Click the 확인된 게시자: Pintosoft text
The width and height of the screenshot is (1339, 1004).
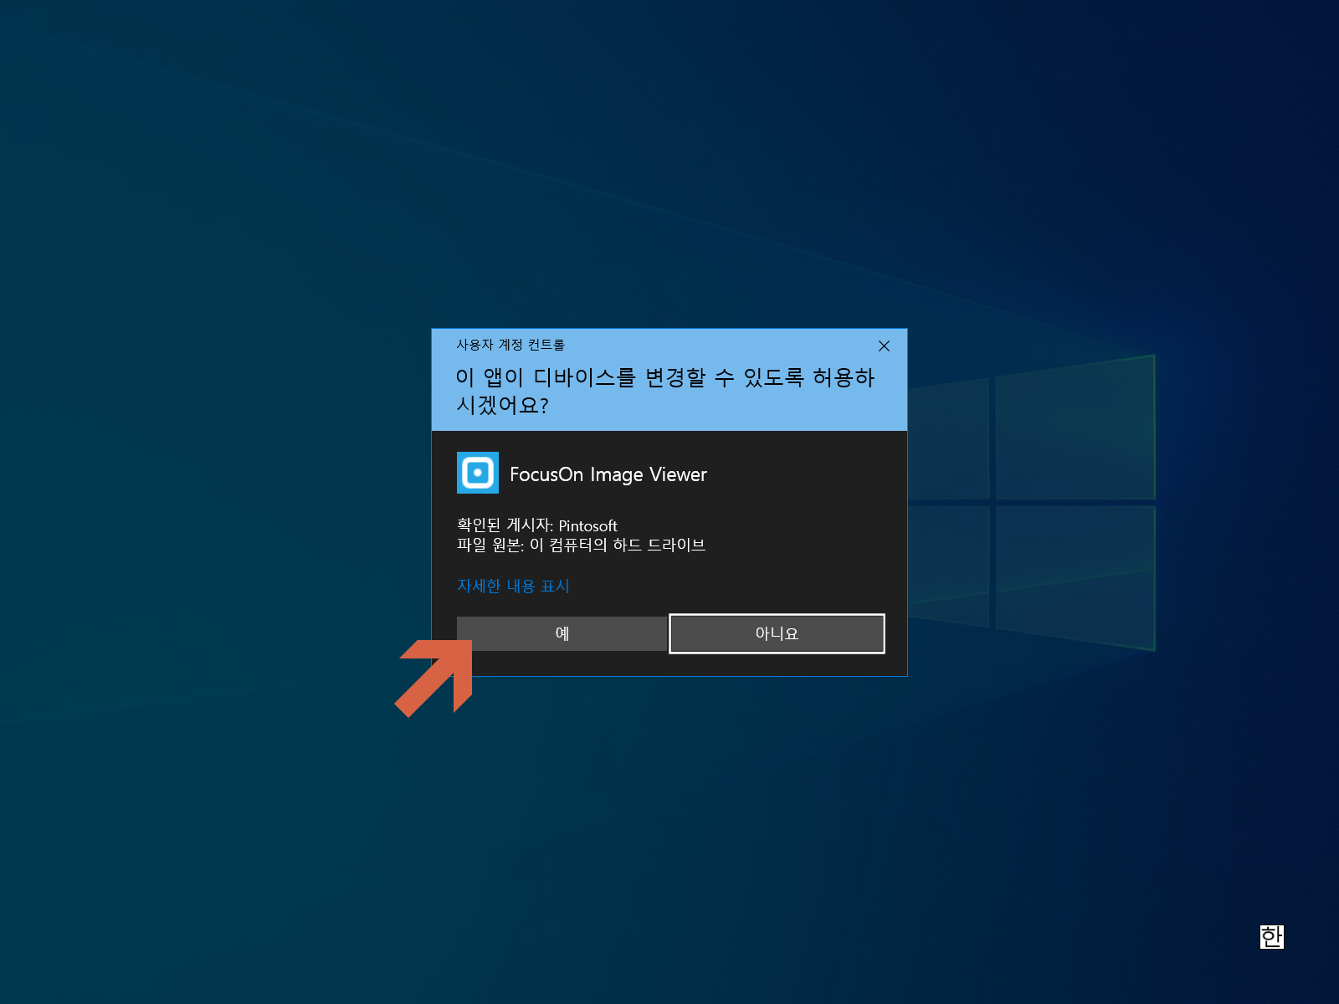537,525
